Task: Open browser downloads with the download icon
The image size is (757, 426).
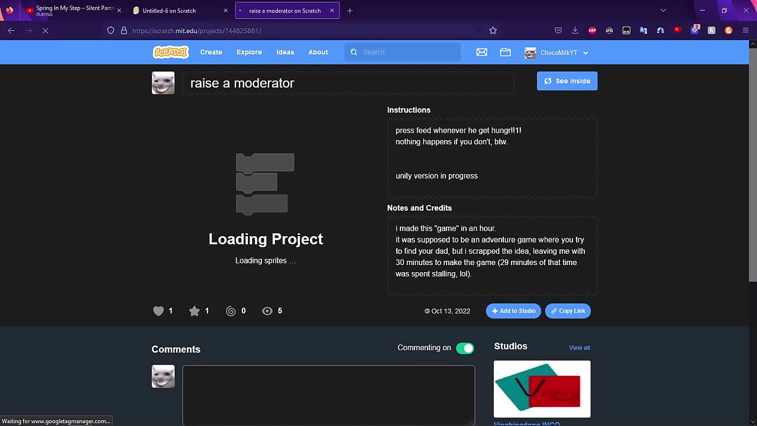Action: (575, 30)
